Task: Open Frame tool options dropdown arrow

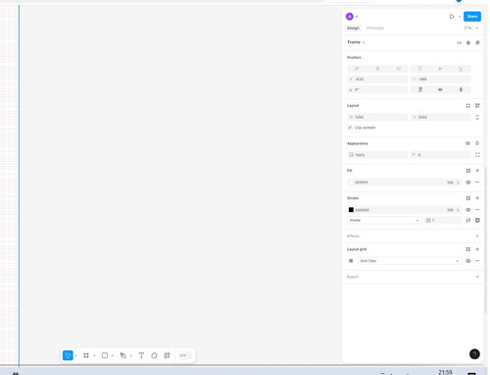Action: coord(94,355)
